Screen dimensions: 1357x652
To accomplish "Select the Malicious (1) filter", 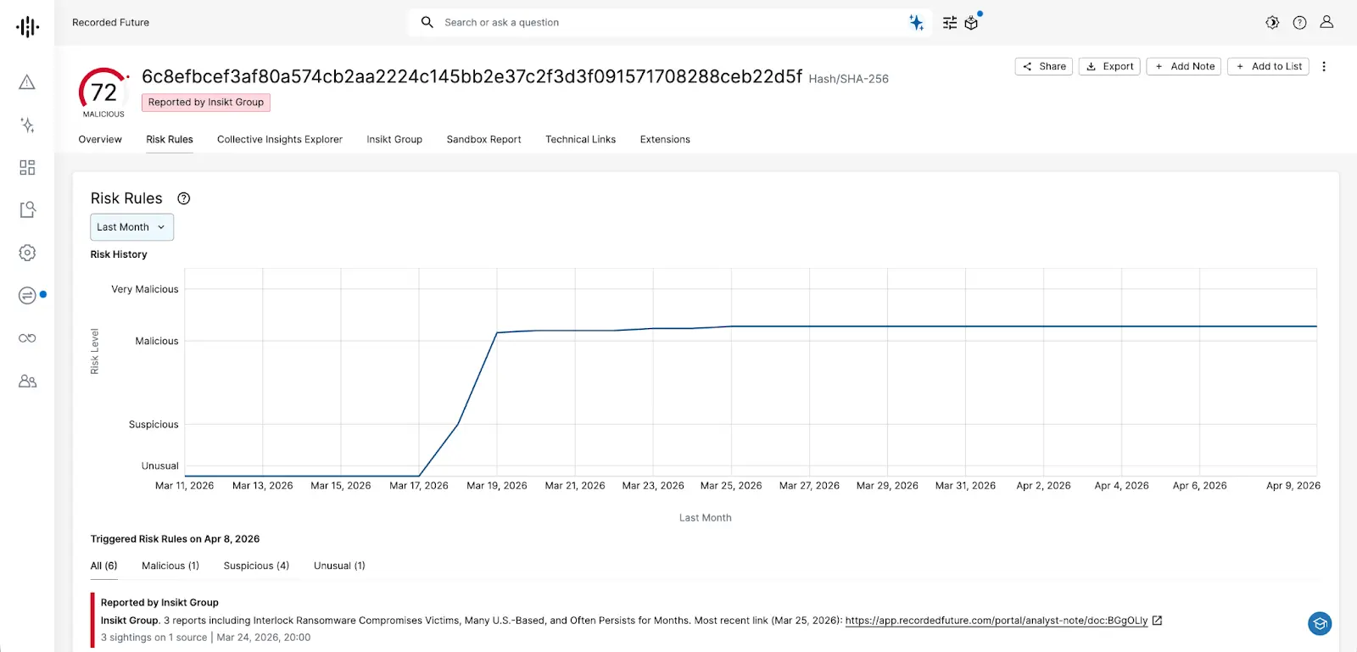I will click(170, 566).
